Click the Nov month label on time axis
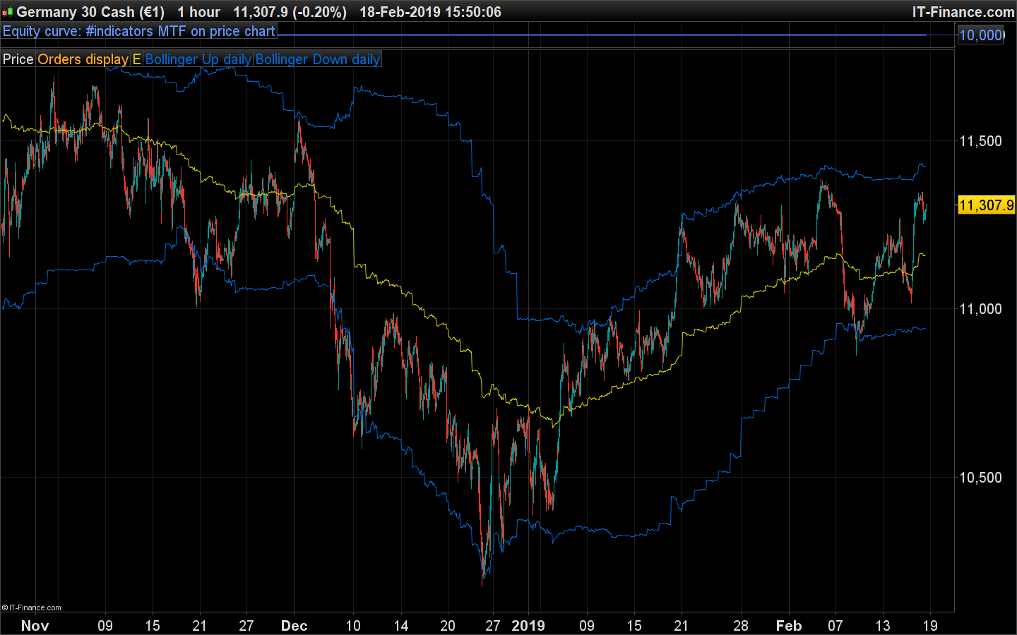The image size is (1017, 635). [x=35, y=625]
